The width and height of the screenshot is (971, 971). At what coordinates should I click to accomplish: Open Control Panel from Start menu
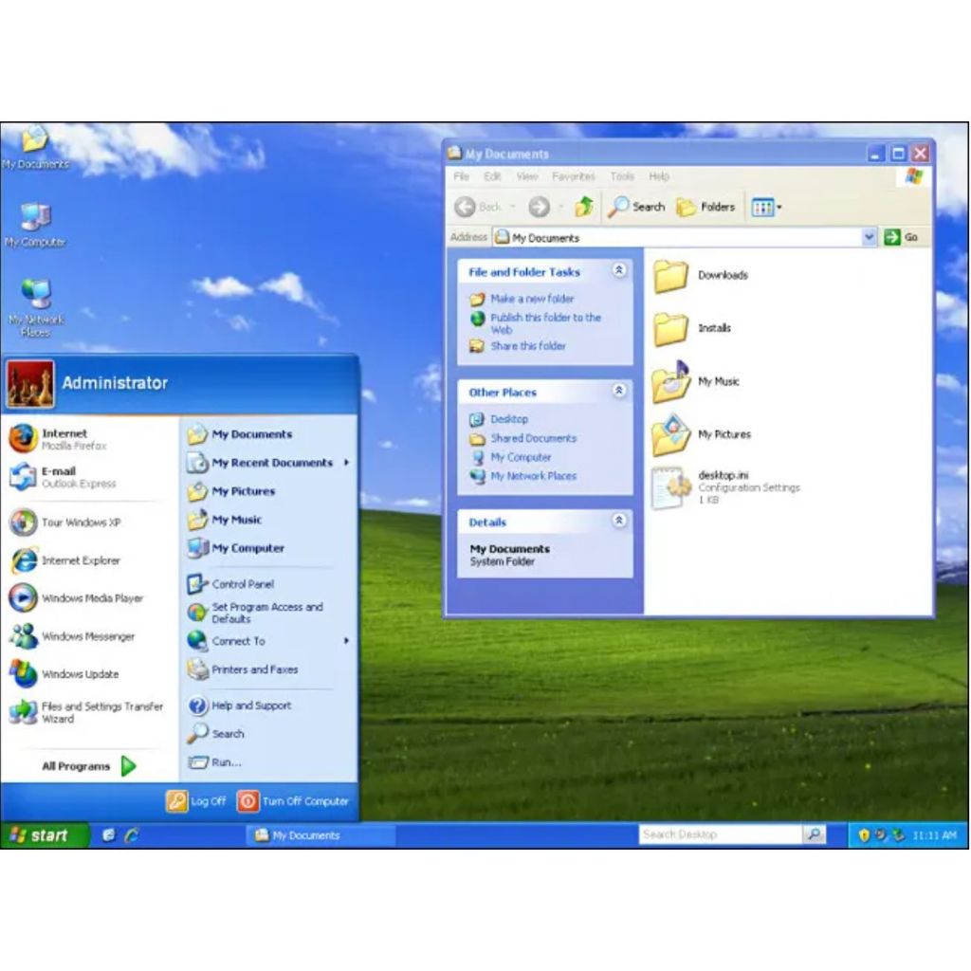pos(242,584)
